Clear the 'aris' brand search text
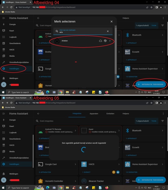 click(x=108, y=31)
